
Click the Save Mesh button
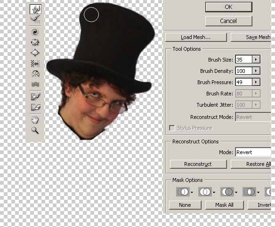pyautogui.click(x=251, y=37)
